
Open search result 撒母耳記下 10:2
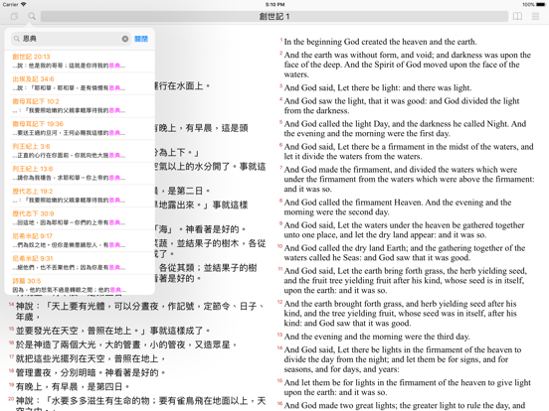(80, 106)
